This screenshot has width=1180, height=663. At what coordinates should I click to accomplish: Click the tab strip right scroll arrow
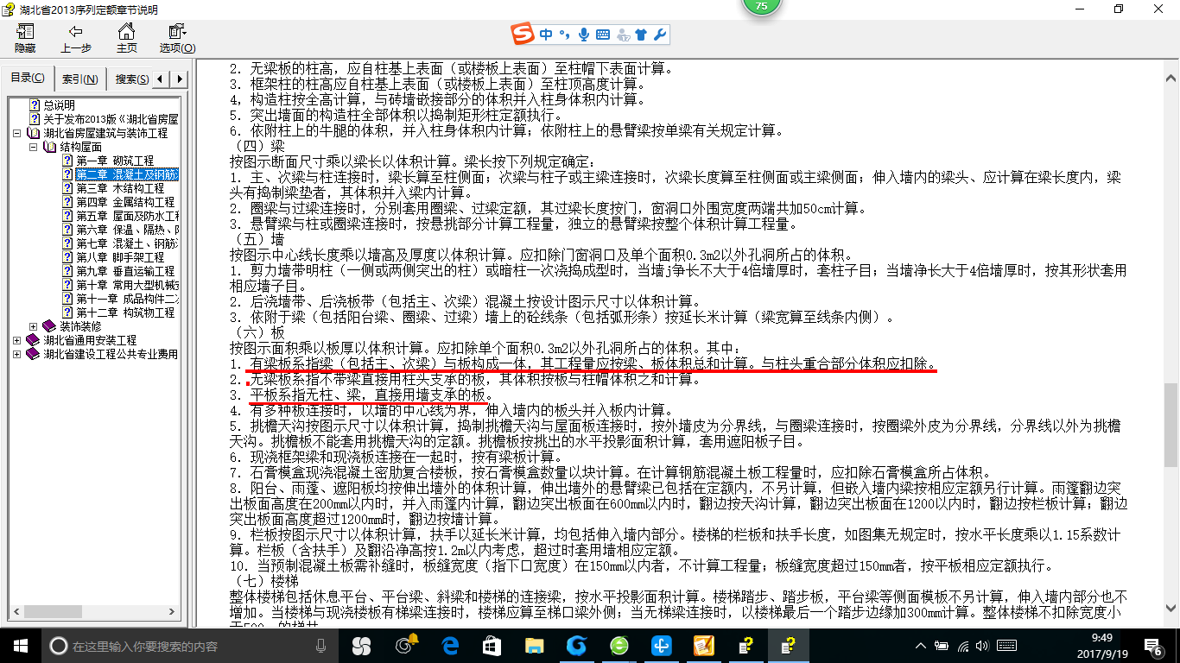[x=179, y=79]
